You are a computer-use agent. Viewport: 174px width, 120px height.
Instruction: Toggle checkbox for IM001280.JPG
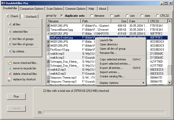tap(48, 25)
